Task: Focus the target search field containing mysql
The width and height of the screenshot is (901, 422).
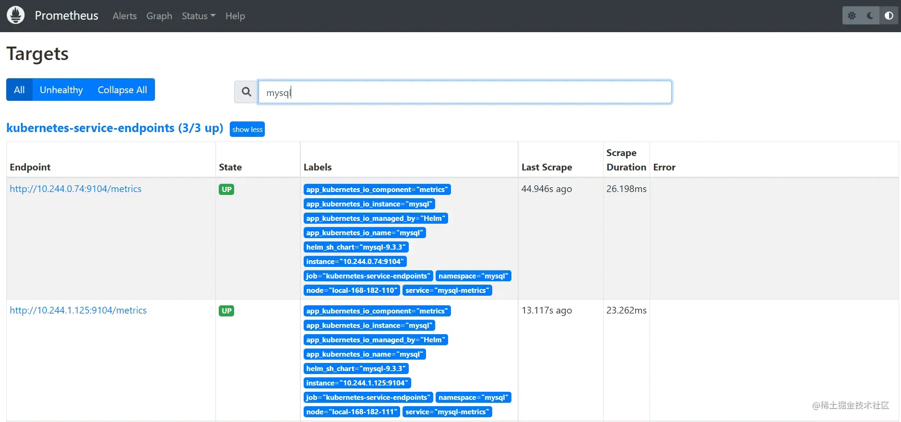Action: 464,92
